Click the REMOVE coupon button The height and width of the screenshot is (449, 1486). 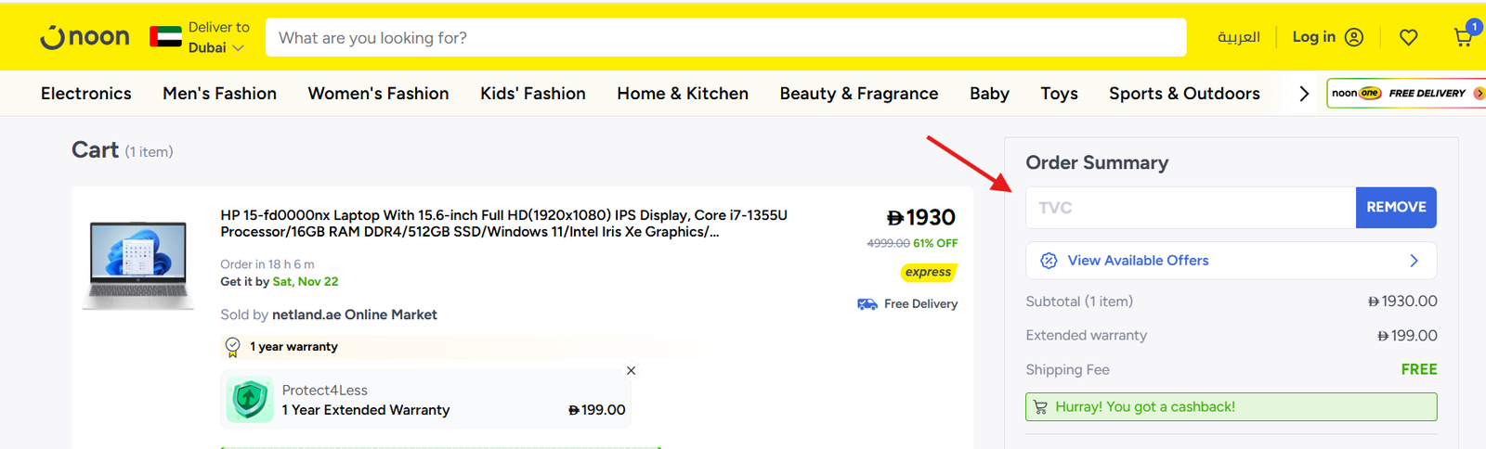tap(1395, 207)
